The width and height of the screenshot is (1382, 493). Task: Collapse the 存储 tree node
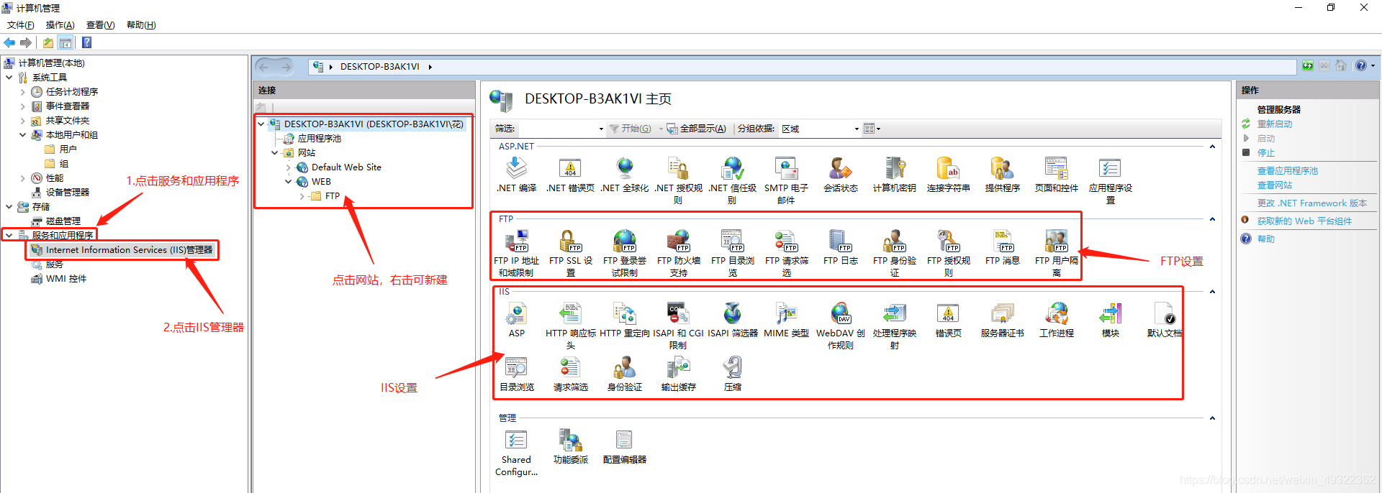9,206
